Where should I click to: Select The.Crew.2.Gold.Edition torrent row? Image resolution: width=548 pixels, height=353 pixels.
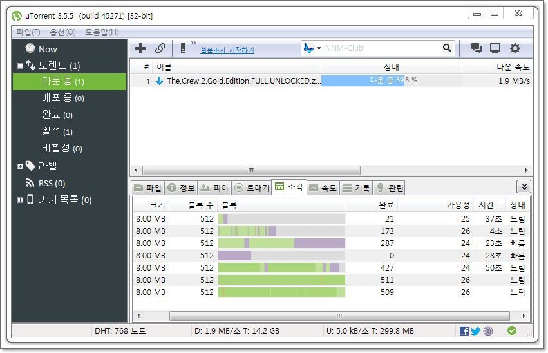[x=332, y=81]
